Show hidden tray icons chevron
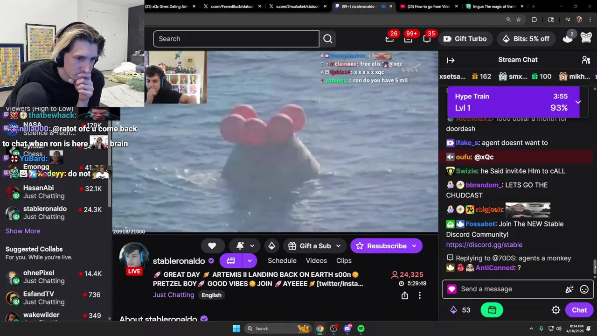Viewport: 597px width, 336px height. pyautogui.click(x=531, y=329)
